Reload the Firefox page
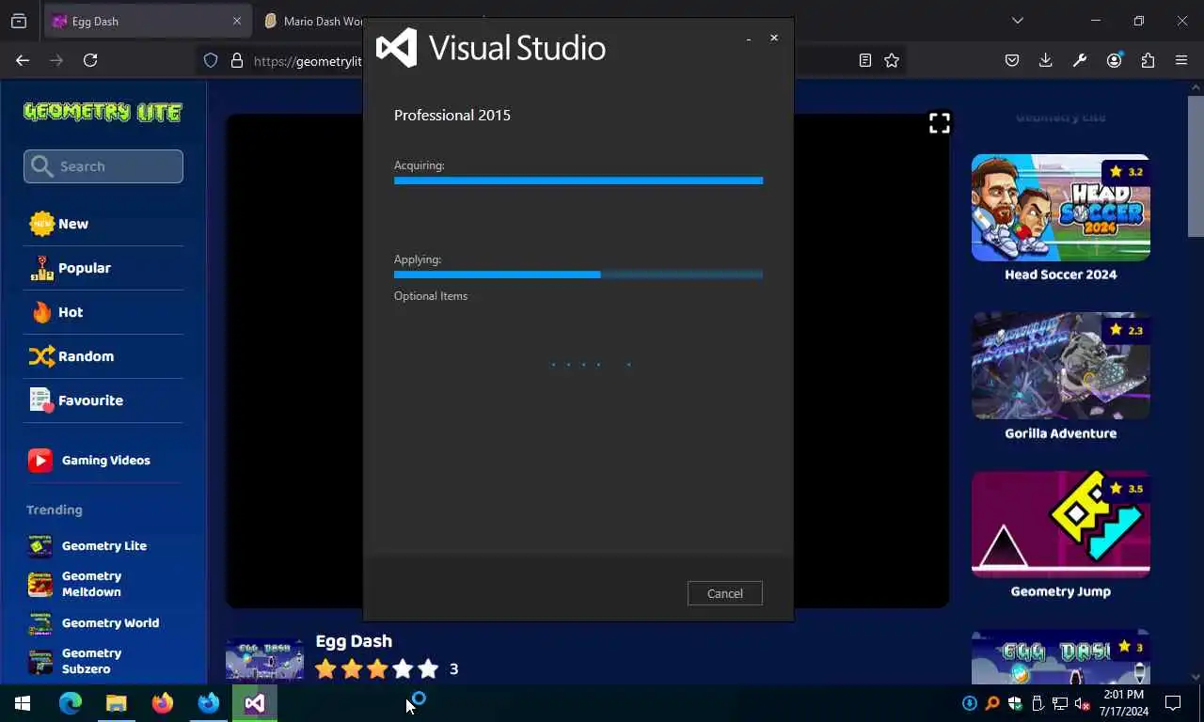This screenshot has width=1204, height=722. (90, 60)
